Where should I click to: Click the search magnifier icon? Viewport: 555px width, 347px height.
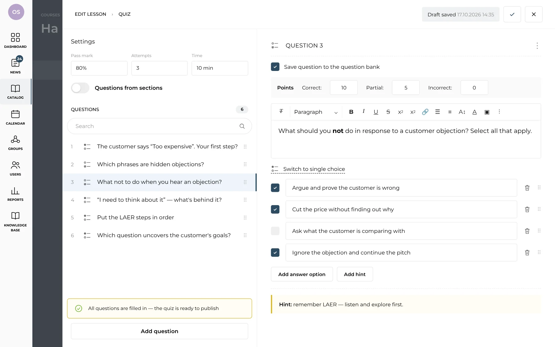(242, 126)
